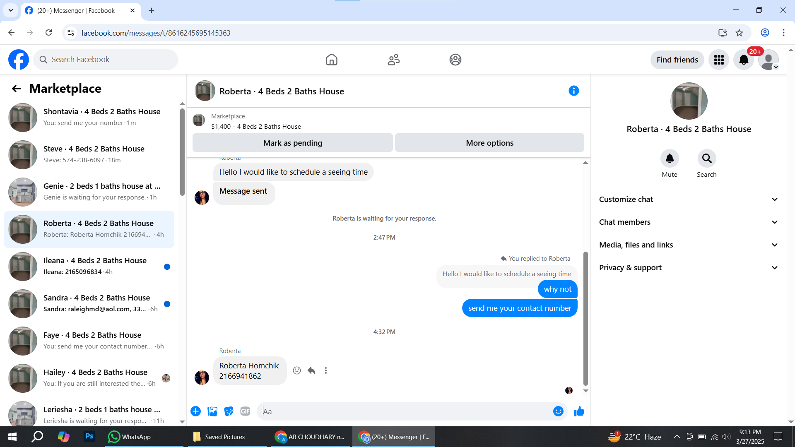The image size is (795, 447).
Task: Open the Facebook menu grid icon
Action: (719, 60)
